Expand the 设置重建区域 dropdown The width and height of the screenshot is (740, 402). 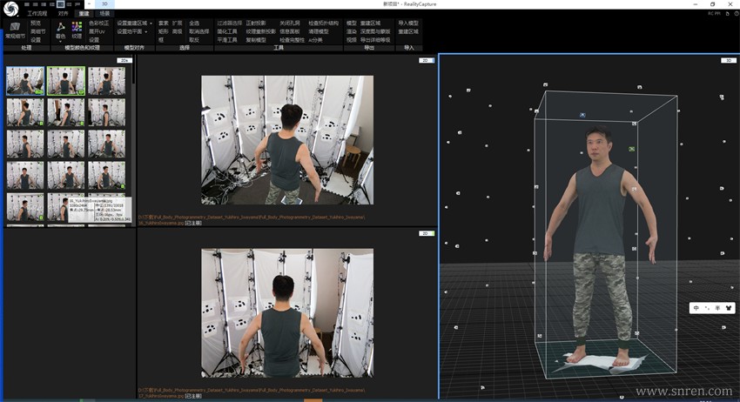pos(151,23)
